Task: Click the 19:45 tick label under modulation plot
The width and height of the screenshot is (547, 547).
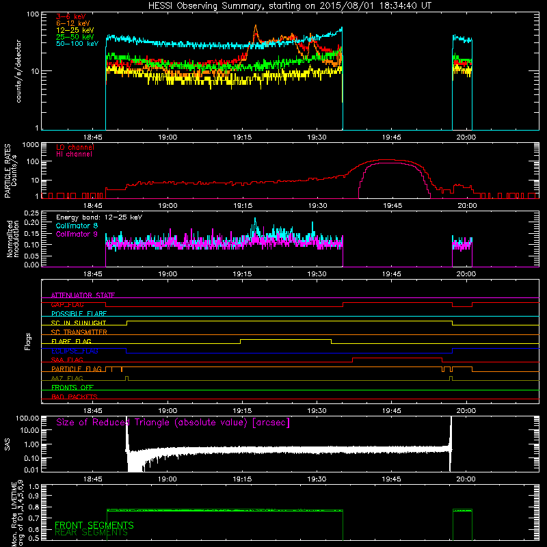Action: coord(391,274)
